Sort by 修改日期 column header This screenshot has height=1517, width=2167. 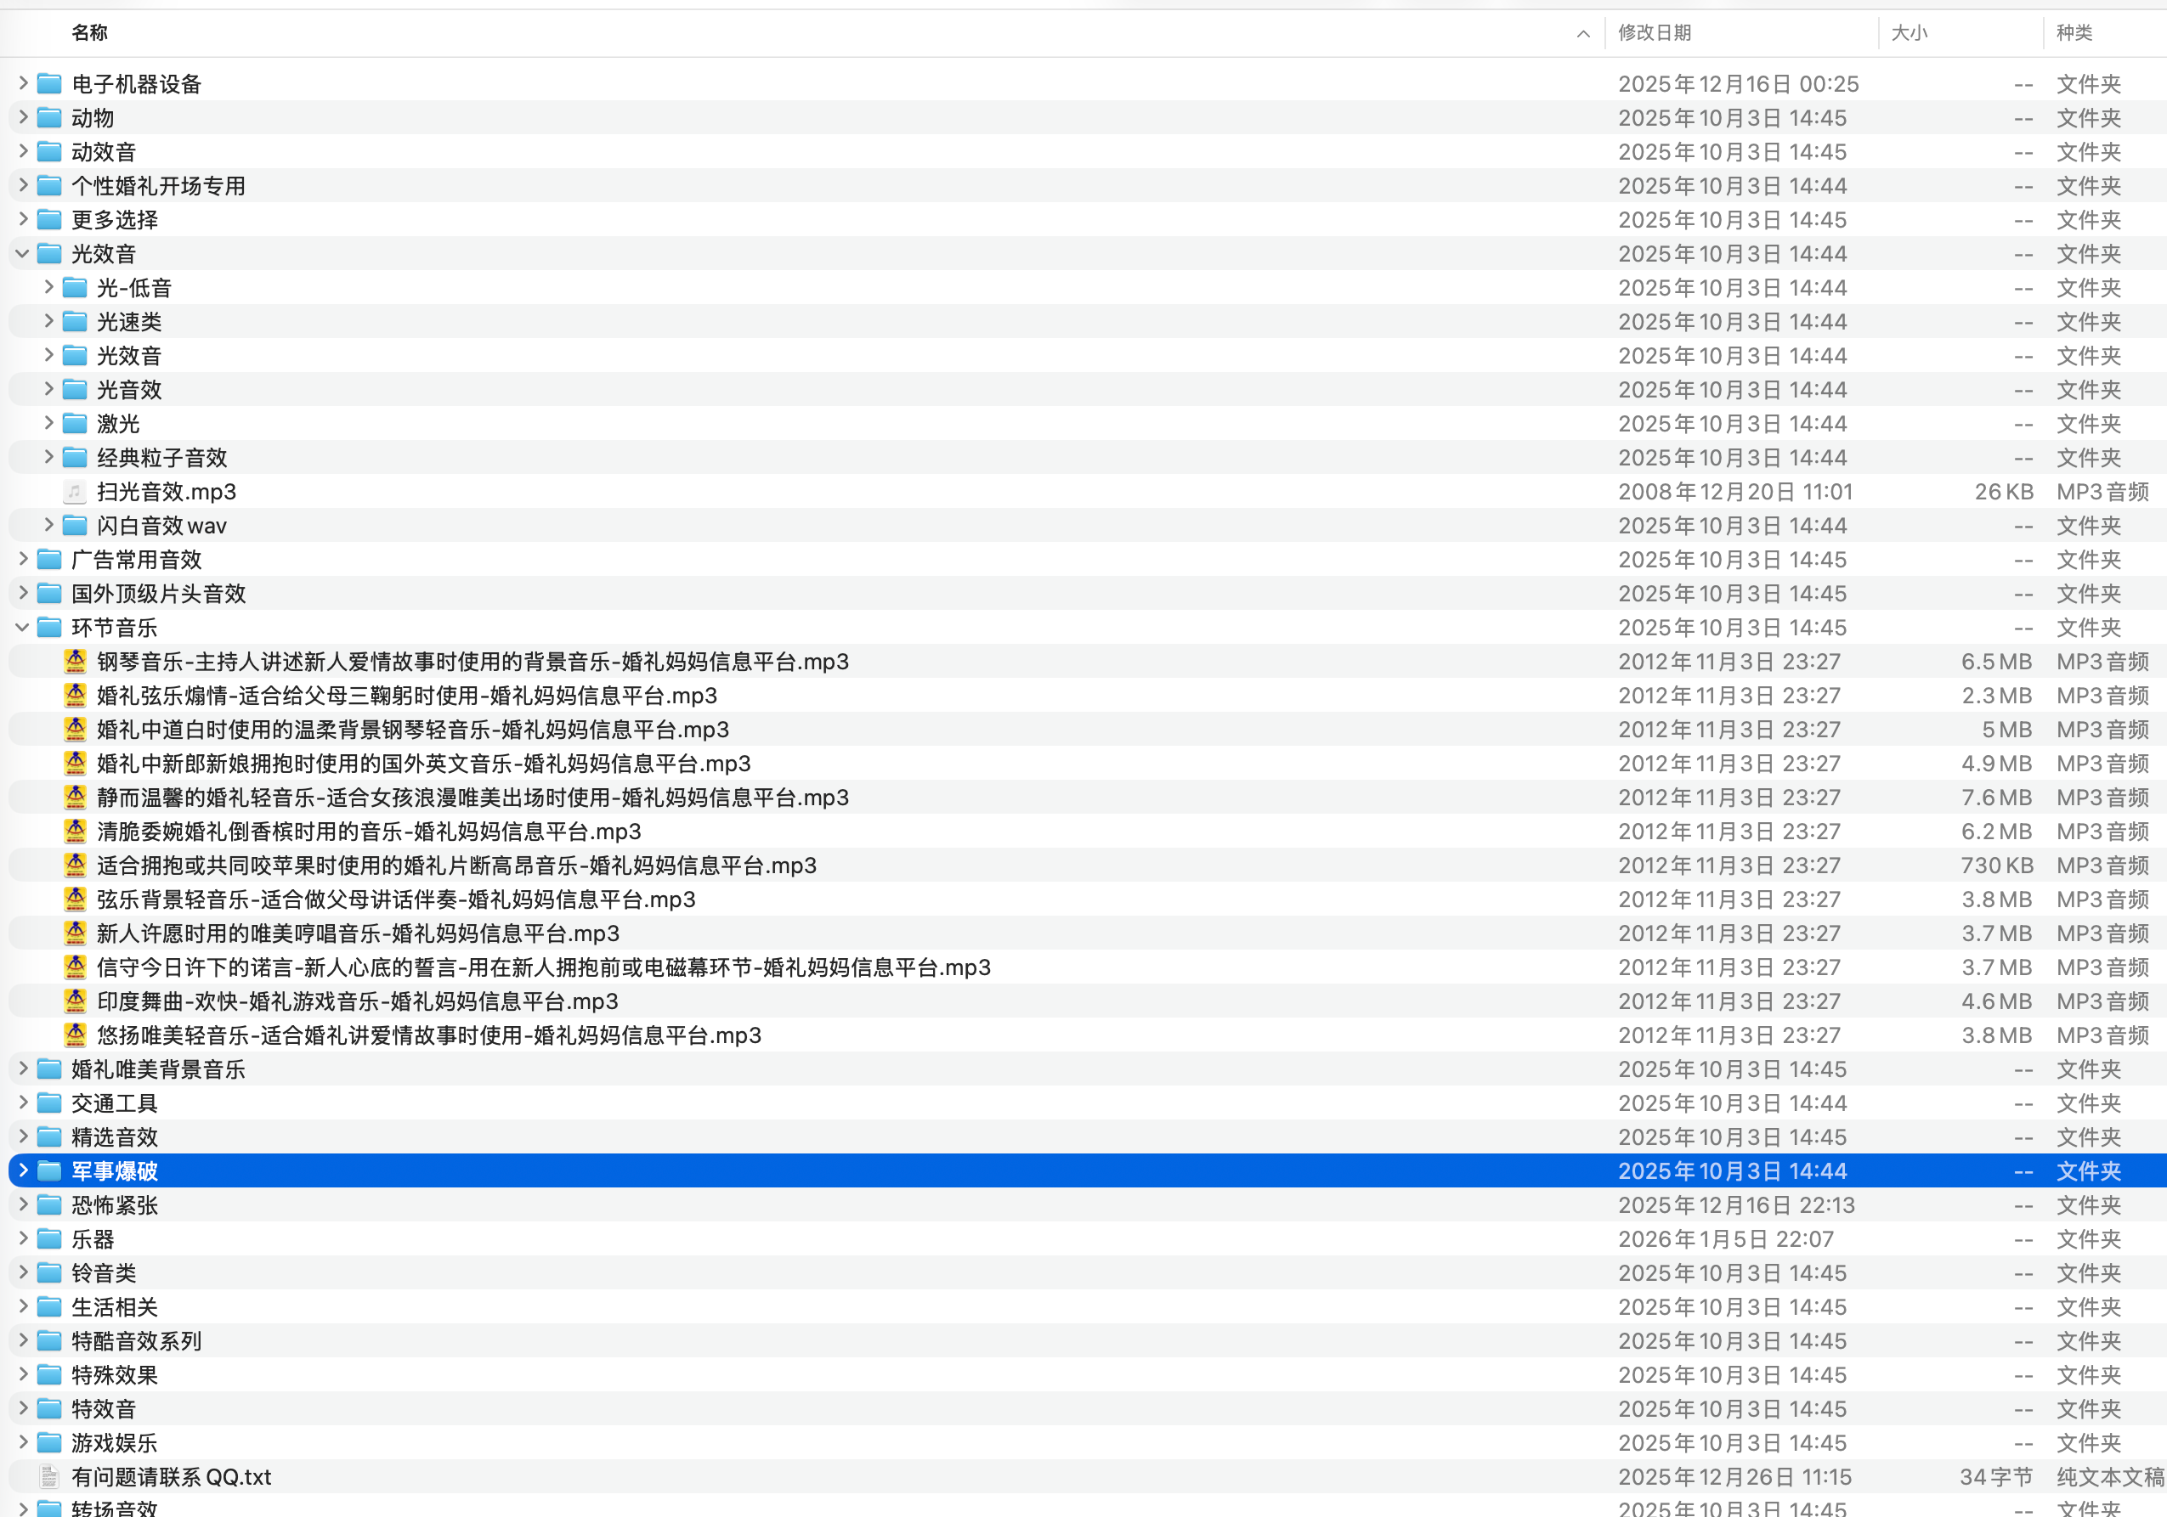(x=1654, y=33)
